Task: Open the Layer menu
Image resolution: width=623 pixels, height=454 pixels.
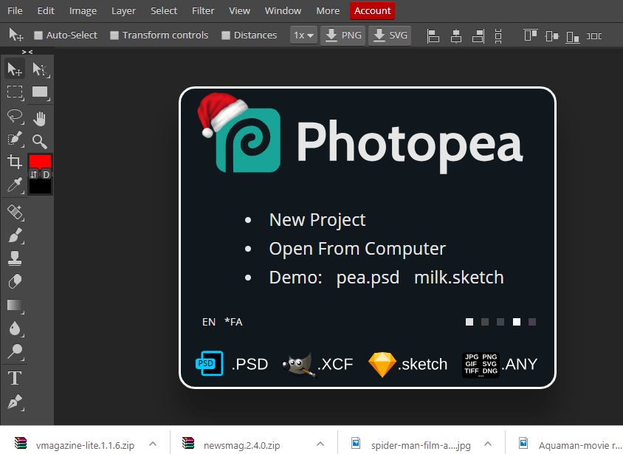Action: 123,11
